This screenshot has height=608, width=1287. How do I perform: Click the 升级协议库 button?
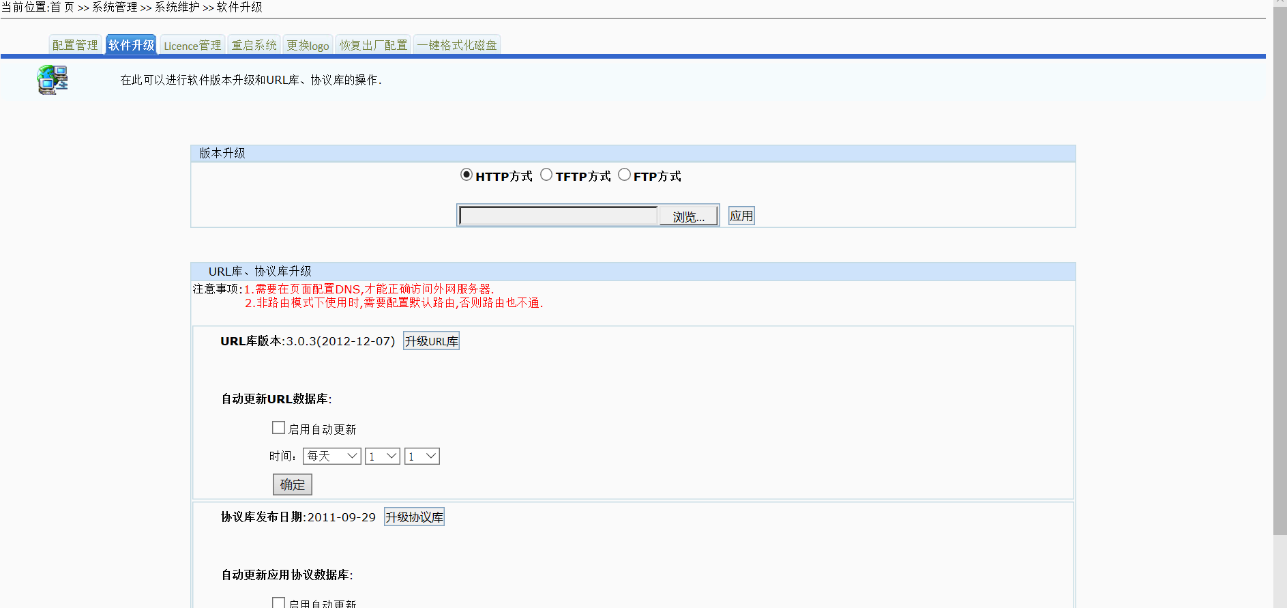[414, 517]
